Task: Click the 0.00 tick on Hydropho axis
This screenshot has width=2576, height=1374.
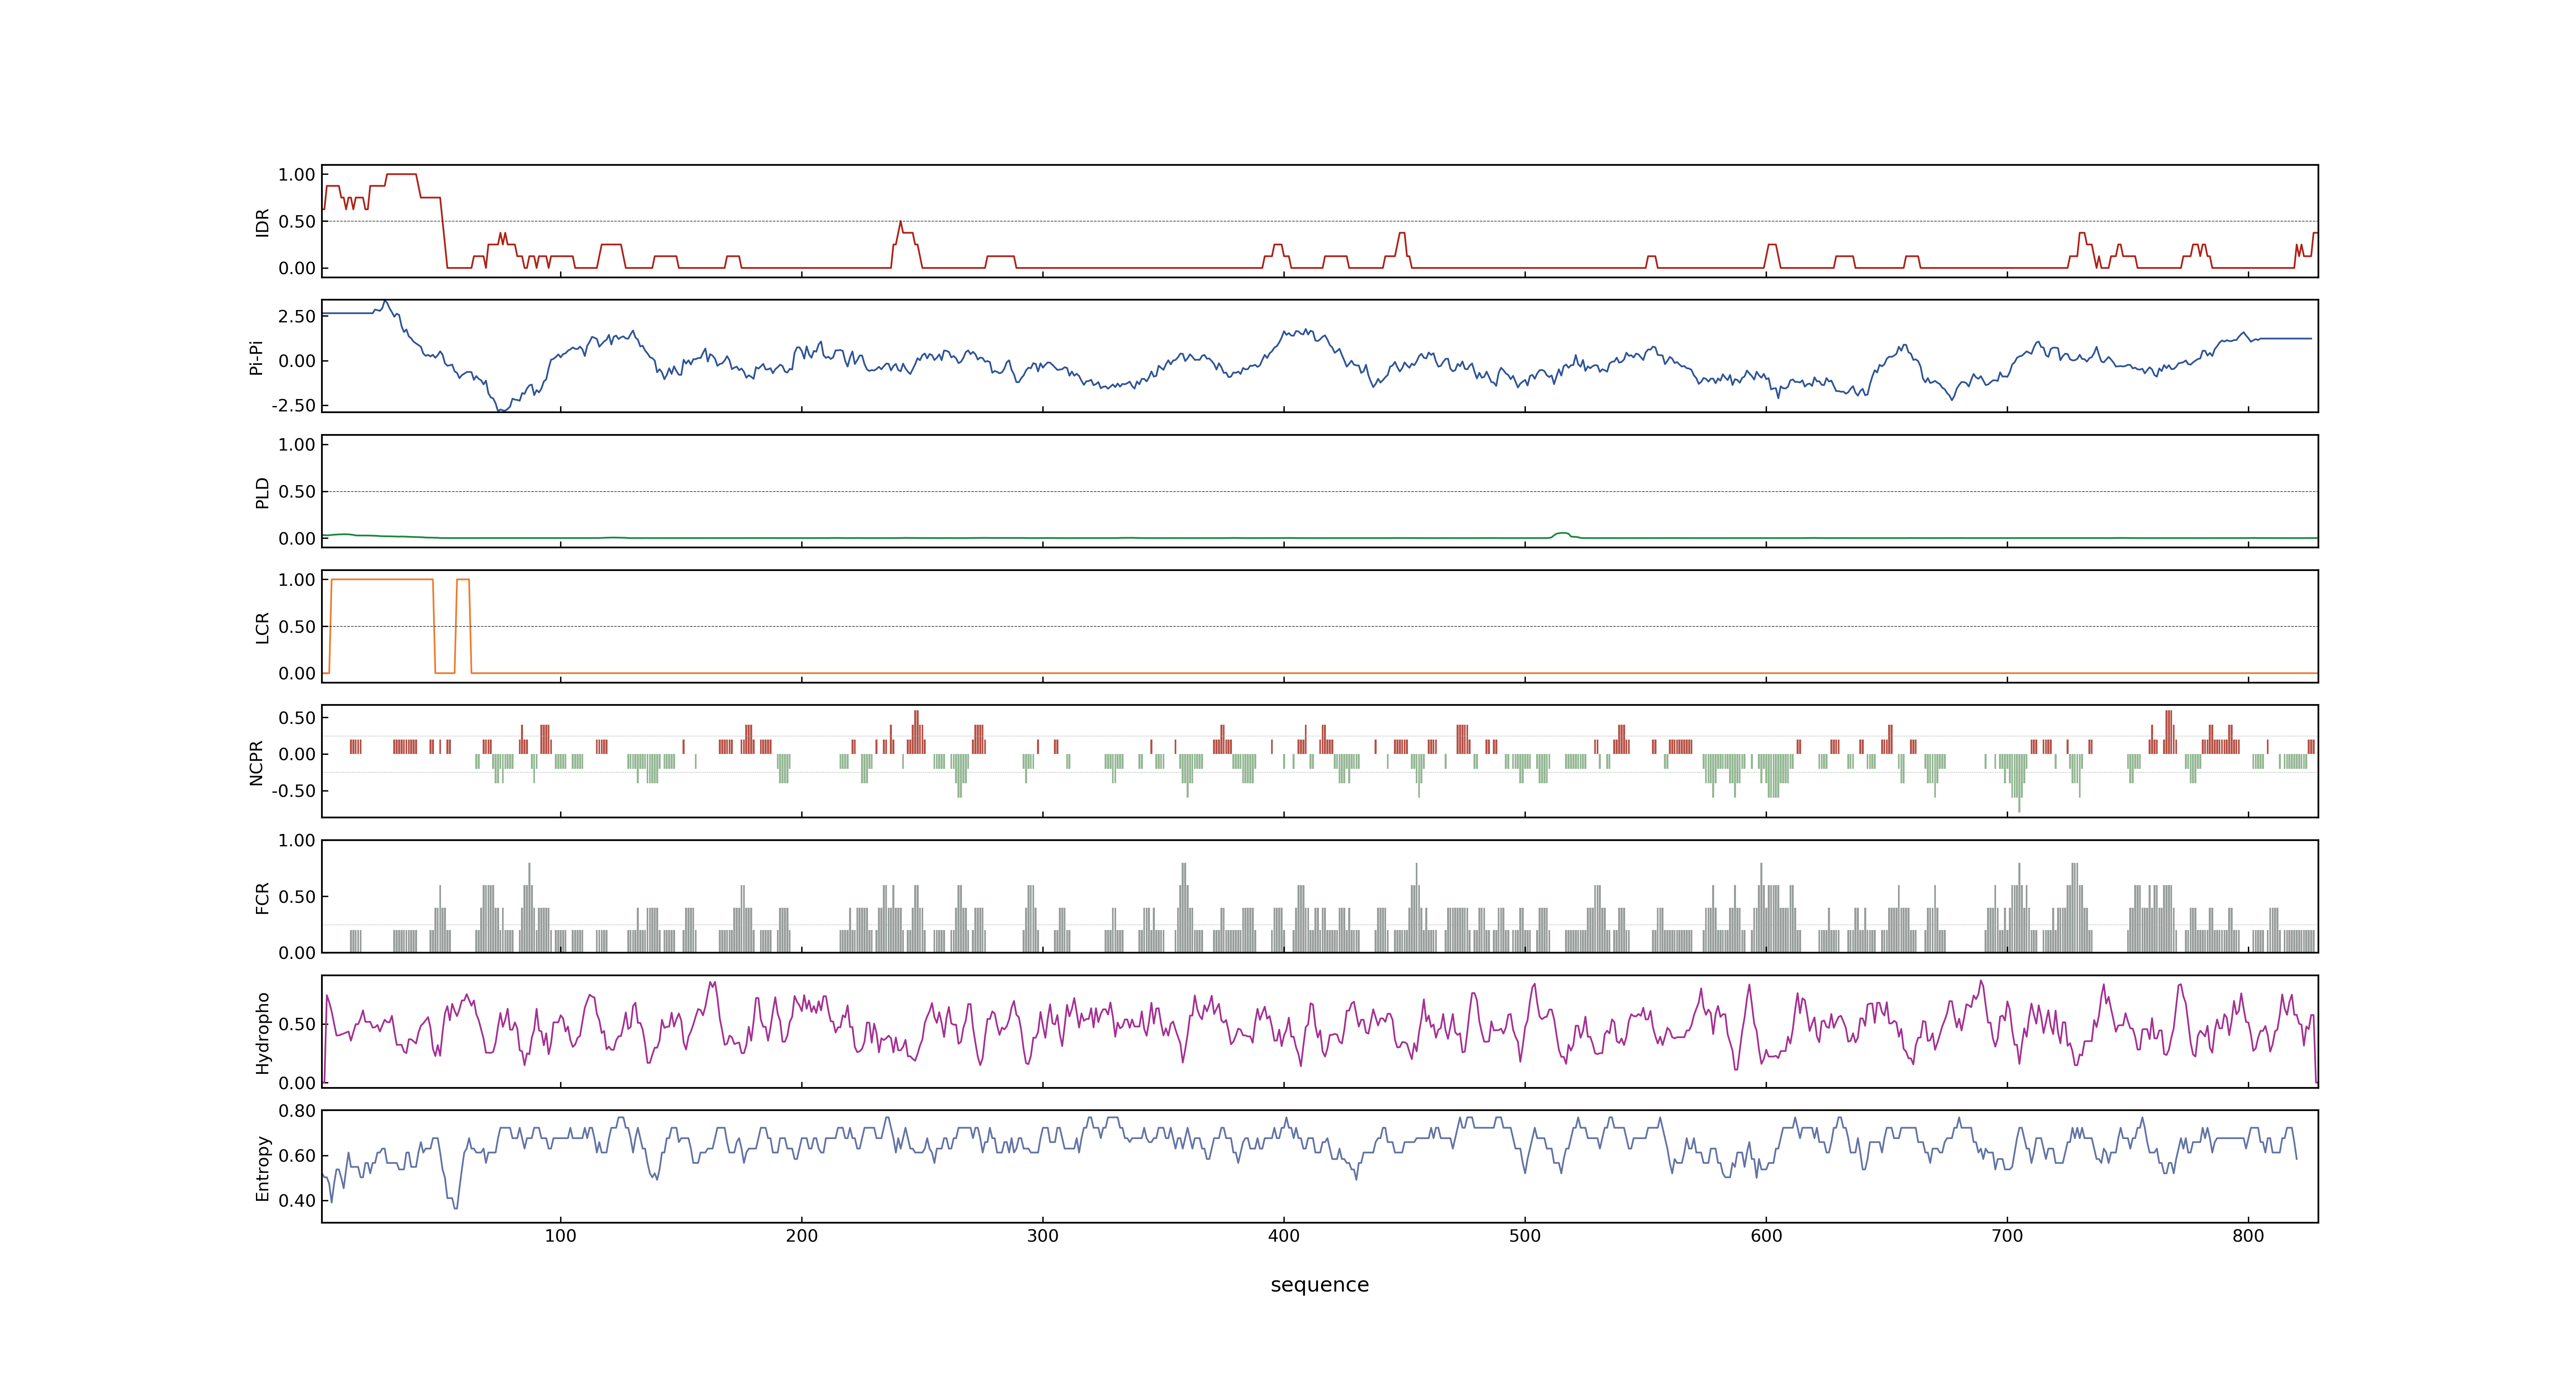Action: click(x=297, y=1082)
